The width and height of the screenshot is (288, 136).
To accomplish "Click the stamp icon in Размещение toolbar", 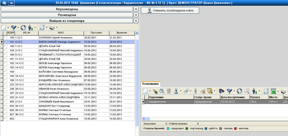I will pyautogui.click(x=176, y=90).
